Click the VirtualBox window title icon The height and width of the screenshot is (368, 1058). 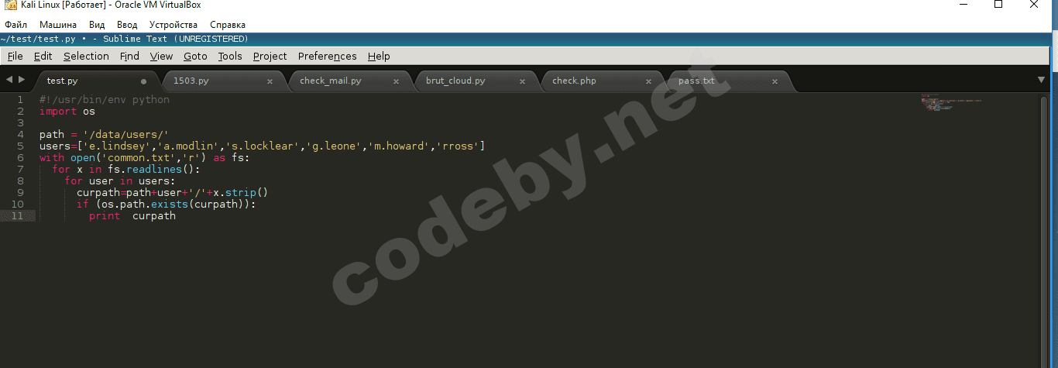pyautogui.click(x=10, y=5)
